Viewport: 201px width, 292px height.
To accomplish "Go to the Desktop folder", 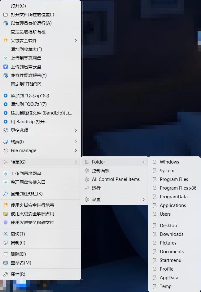I will [174, 226].
